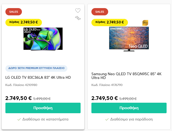Click the compare arrows icon on LG card

78,18
